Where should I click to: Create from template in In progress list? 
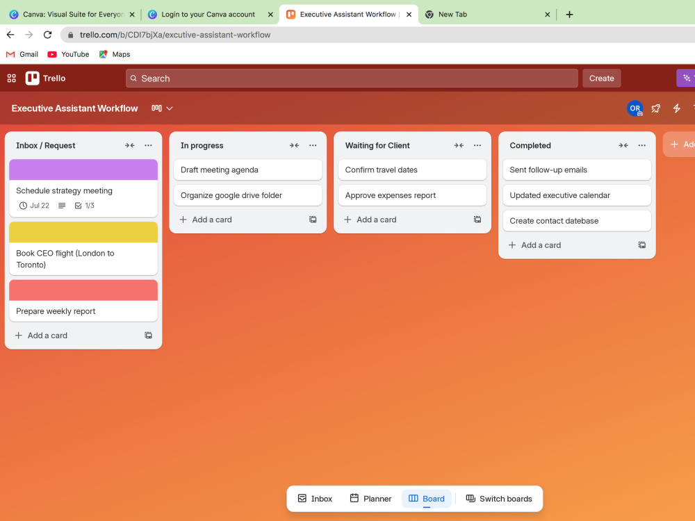tap(313, 220)
